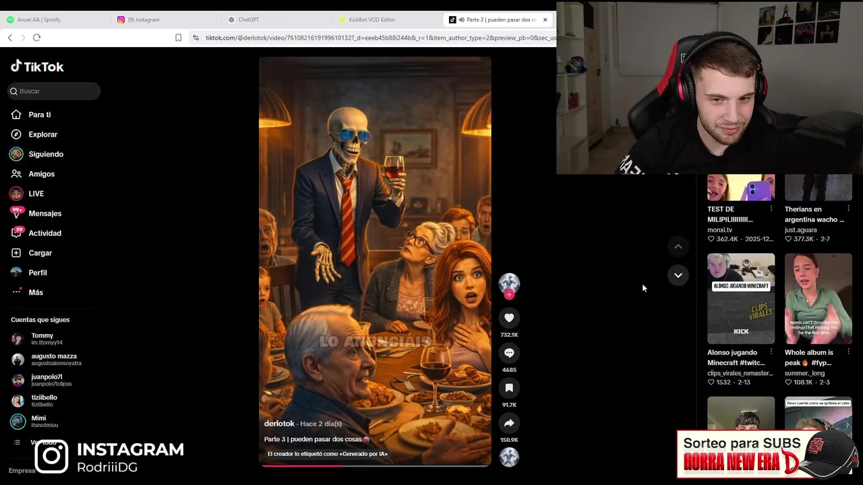Open Whole album is peak thumbnail
The image size is (863, 485).
point(819,298)
